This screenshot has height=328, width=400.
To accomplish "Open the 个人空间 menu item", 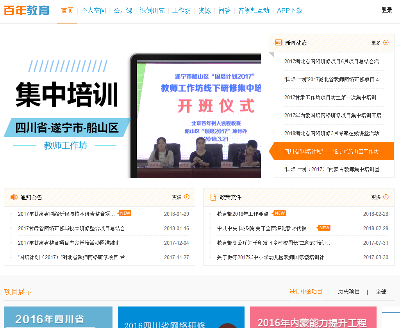I will [93, 11].
